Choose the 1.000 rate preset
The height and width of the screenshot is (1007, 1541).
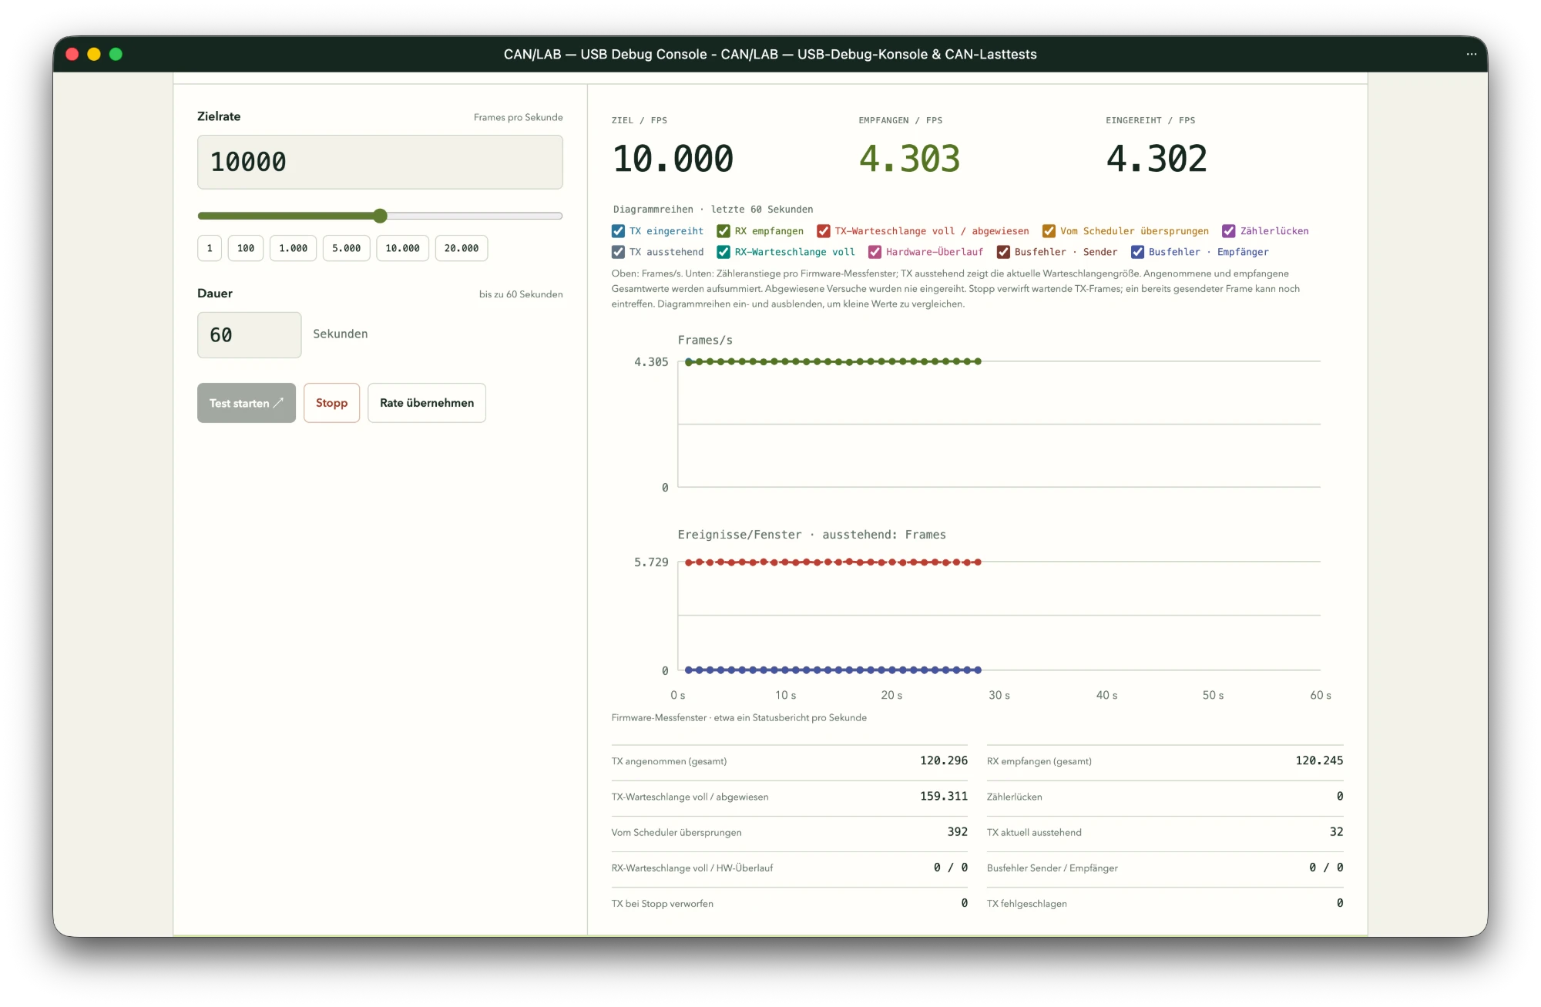[293, 248]
